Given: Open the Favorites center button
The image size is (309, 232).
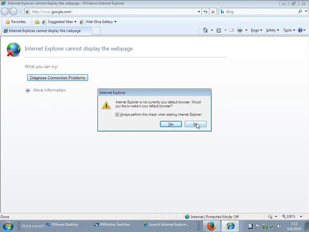Looking at the screenshot, I should pyautogui.click(x=16, y=22).
